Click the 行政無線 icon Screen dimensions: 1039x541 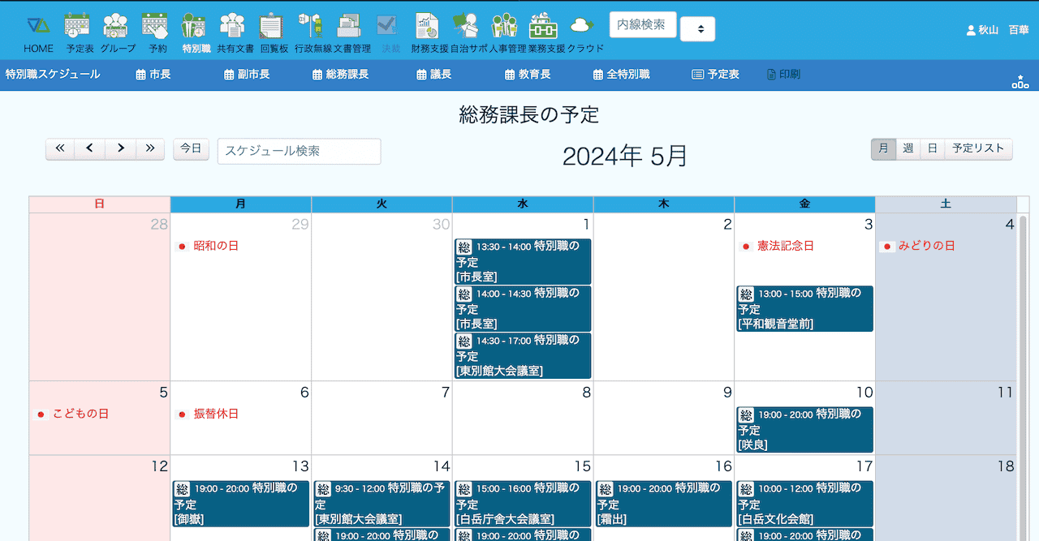[313, 33]
